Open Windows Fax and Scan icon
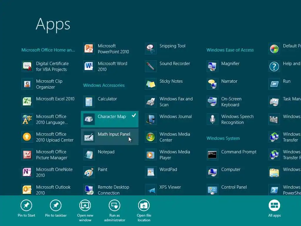This screenshot has width=301, height=226. (151, 102)
